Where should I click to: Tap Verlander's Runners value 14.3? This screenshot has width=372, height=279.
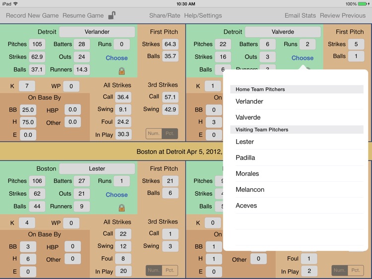[82, 69]
